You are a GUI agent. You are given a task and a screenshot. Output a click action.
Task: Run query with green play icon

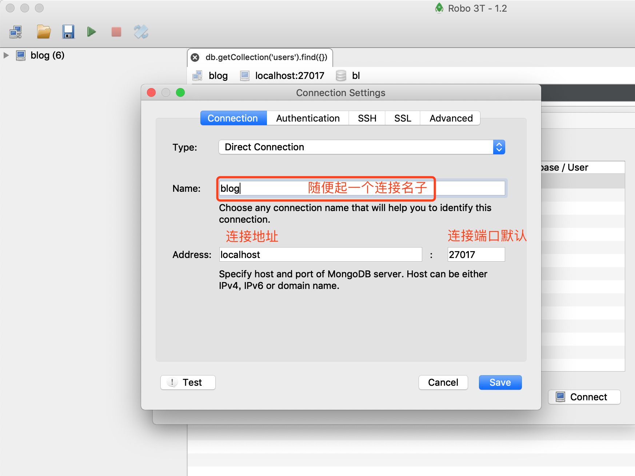(92, 32)
